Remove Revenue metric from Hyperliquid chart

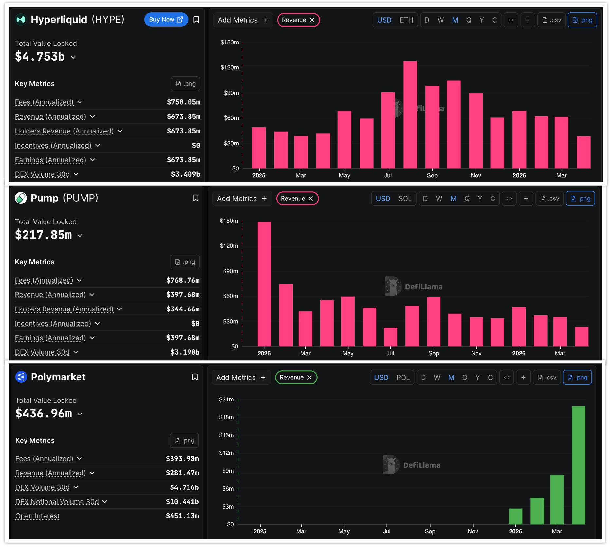(312, 20)
